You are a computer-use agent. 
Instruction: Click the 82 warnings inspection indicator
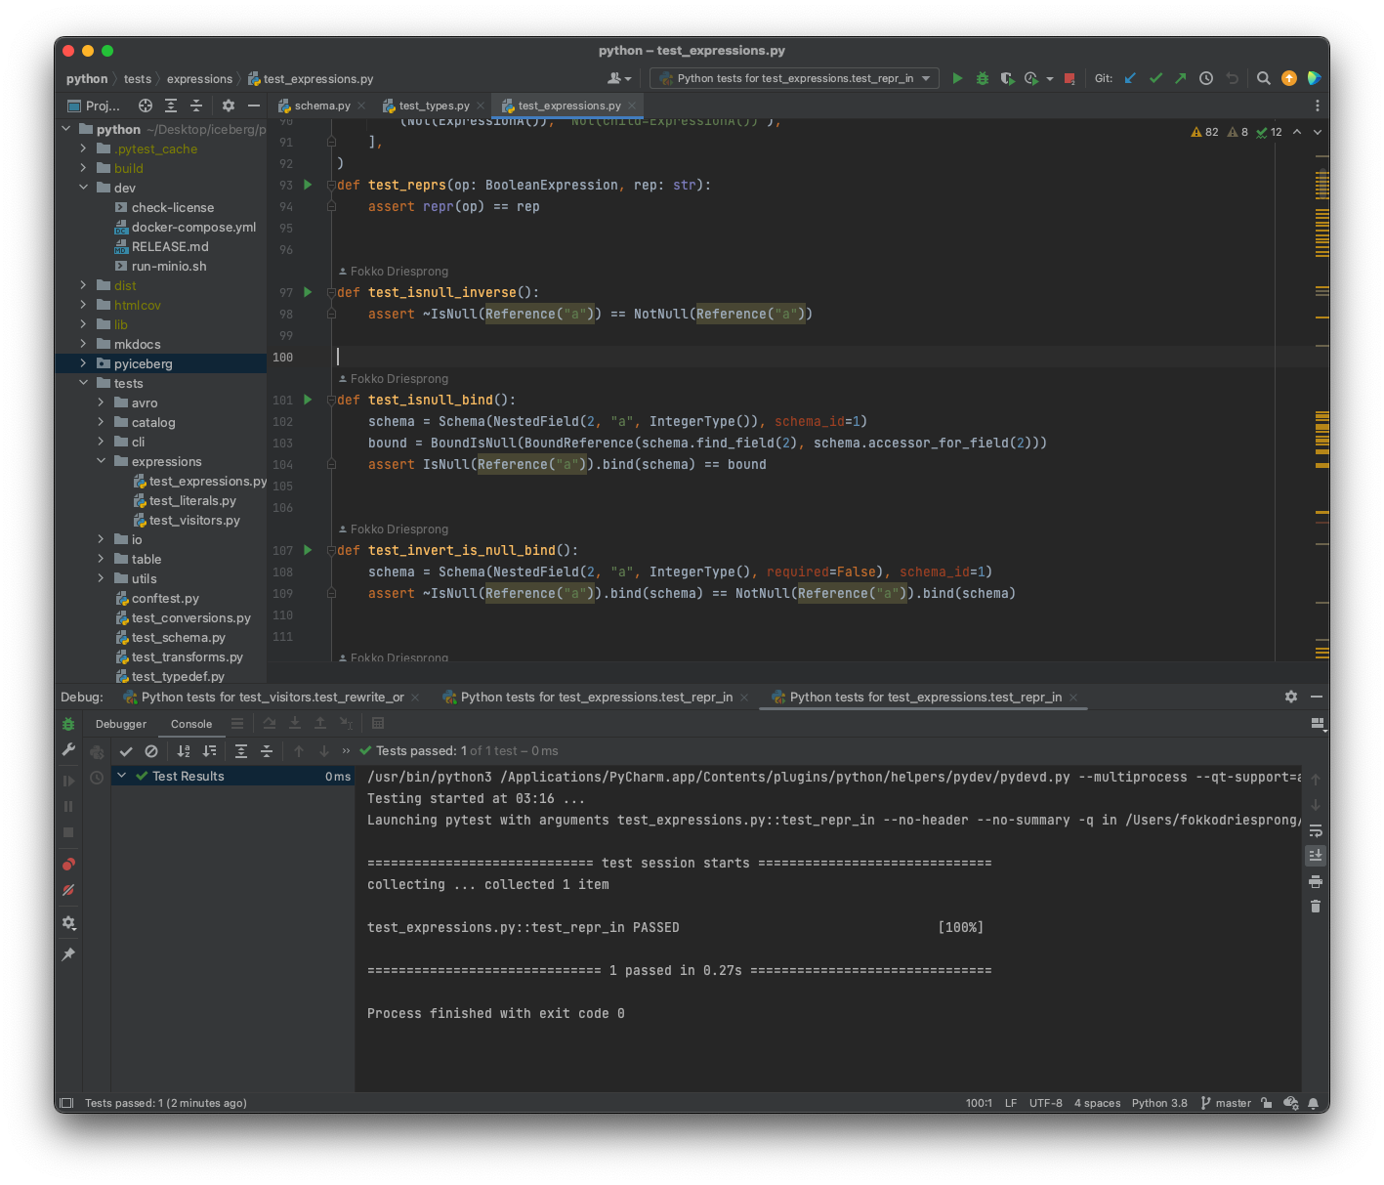pos(1205,132)
